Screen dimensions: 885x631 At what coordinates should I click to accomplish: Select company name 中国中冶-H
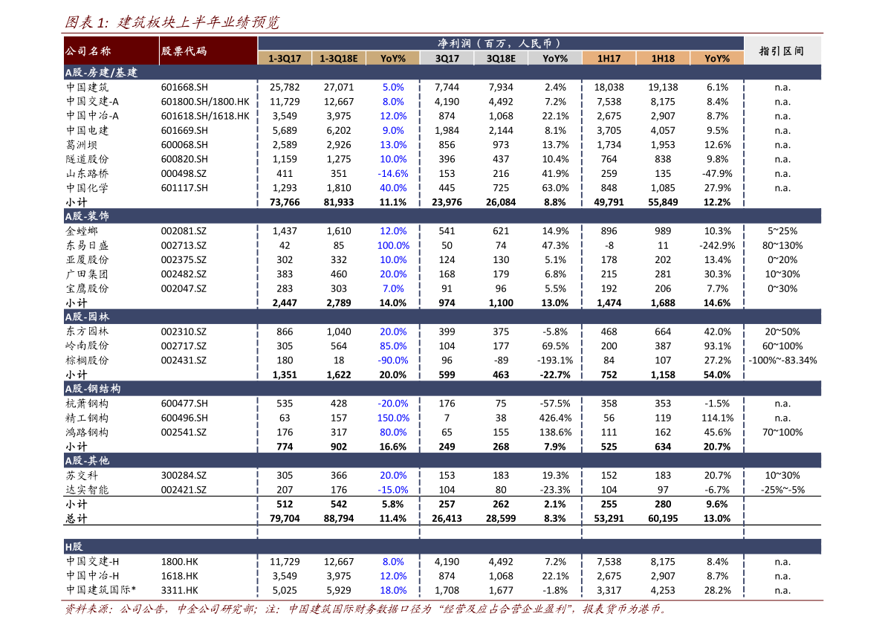coord(93,576)
